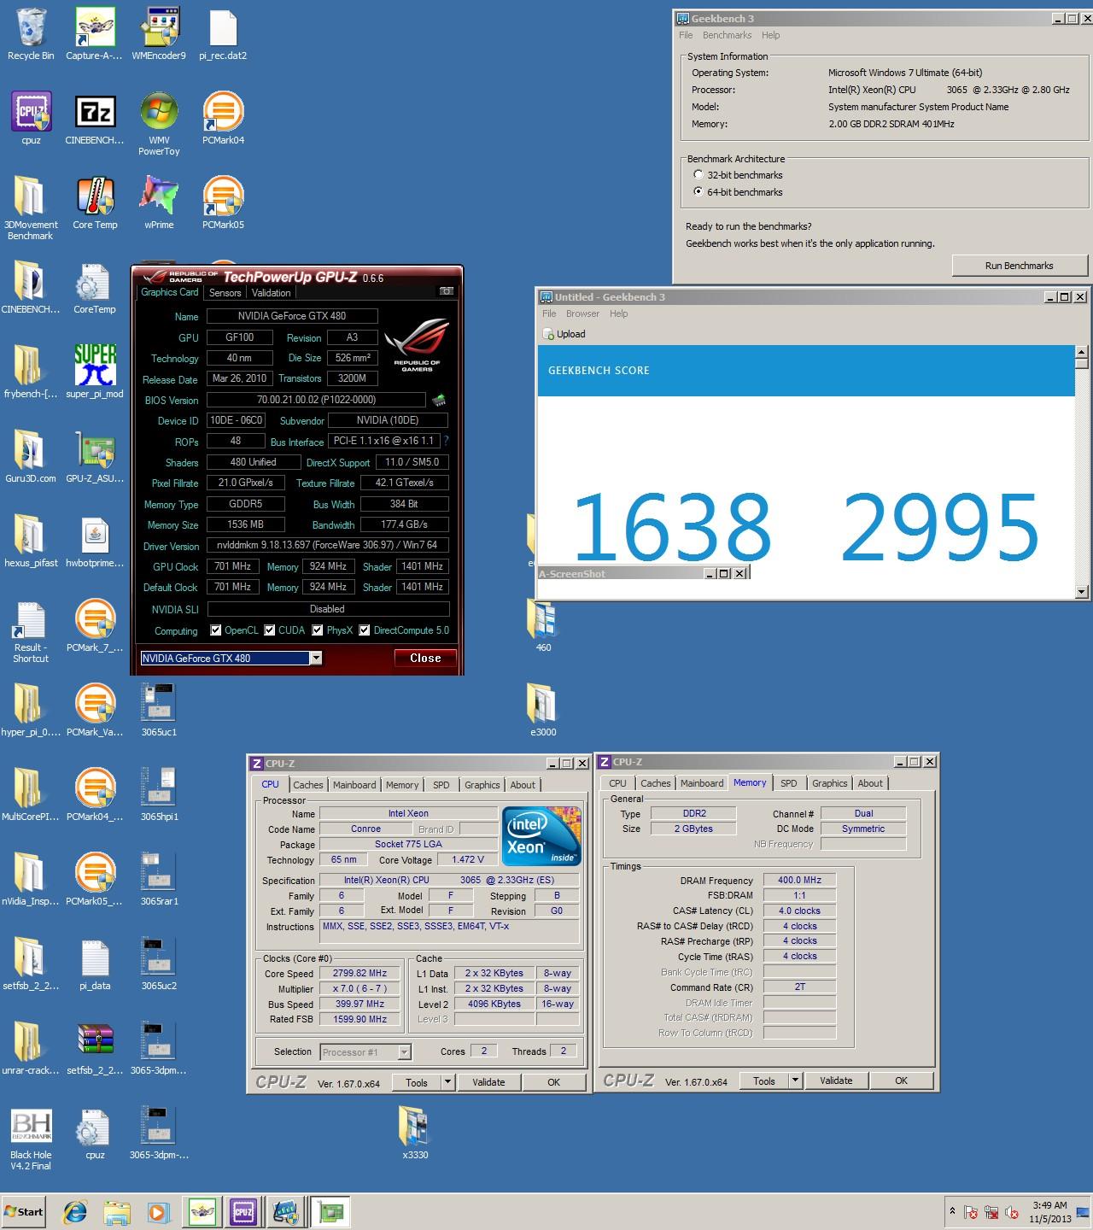Open Browser menu in Geekbench results window
1093x1230 pixels.
coord(582,313)
